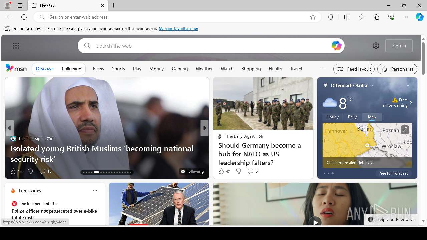Open the Money category
427x240 pixels.
click(x=156, y=69)
